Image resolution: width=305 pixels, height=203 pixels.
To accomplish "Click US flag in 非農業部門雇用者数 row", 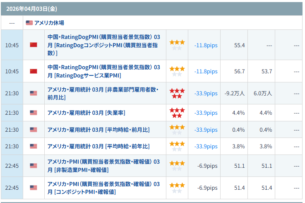I will point(34,93).
